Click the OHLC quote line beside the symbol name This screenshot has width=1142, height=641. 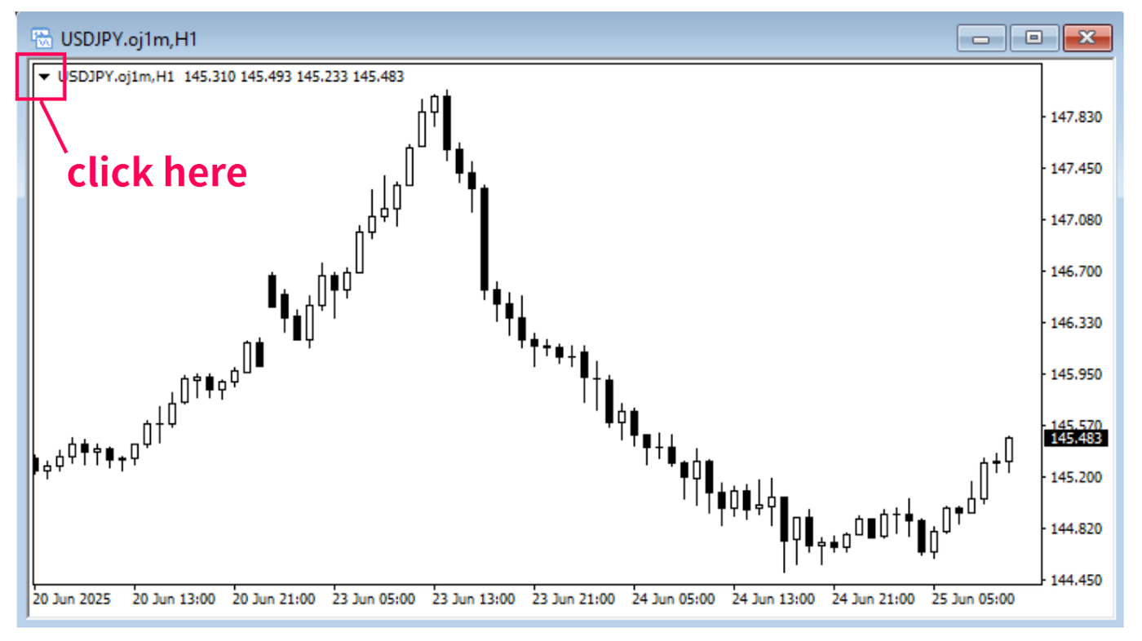[x=261, y=76]
